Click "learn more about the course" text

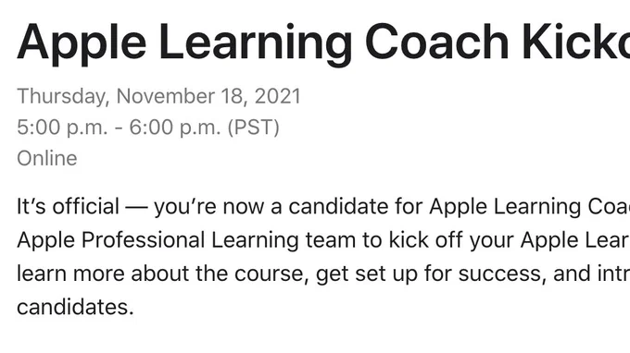pos(163,274)
